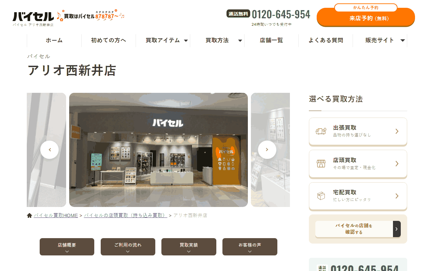Click the バイセルの店舗を確認する button
Viewport: 434px width, 271px height.
[358, 229]
